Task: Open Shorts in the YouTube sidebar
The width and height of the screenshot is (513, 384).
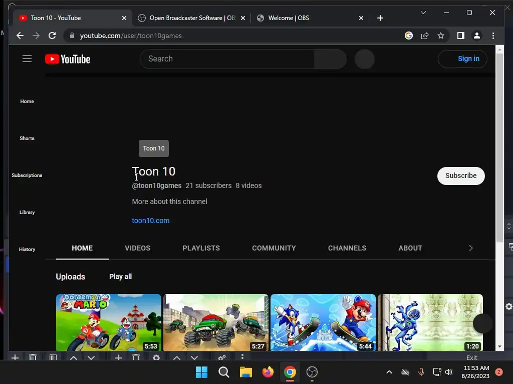Action: [27, 138]
